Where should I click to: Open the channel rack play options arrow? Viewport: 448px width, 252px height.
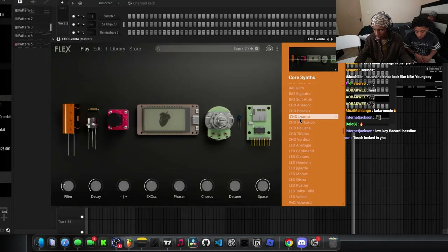(72, 3)
